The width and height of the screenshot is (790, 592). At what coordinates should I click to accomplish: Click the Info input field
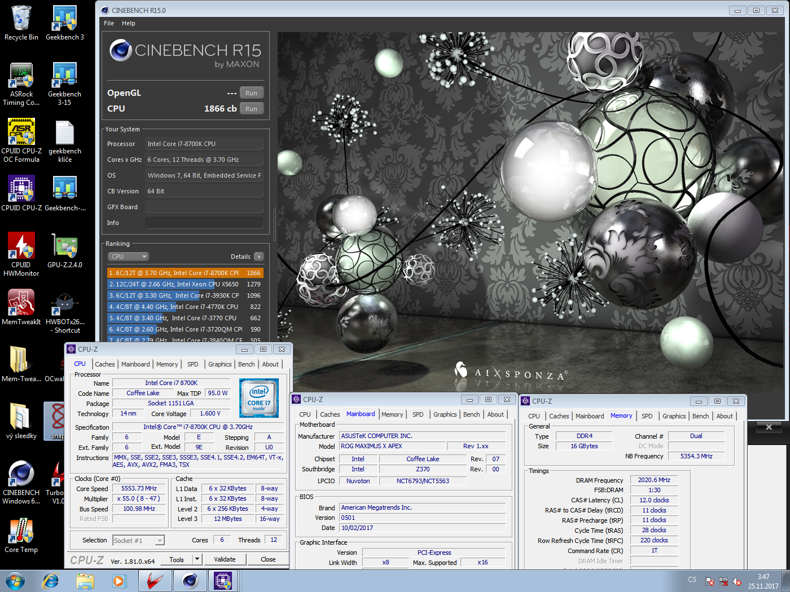[x=204, y=223]
